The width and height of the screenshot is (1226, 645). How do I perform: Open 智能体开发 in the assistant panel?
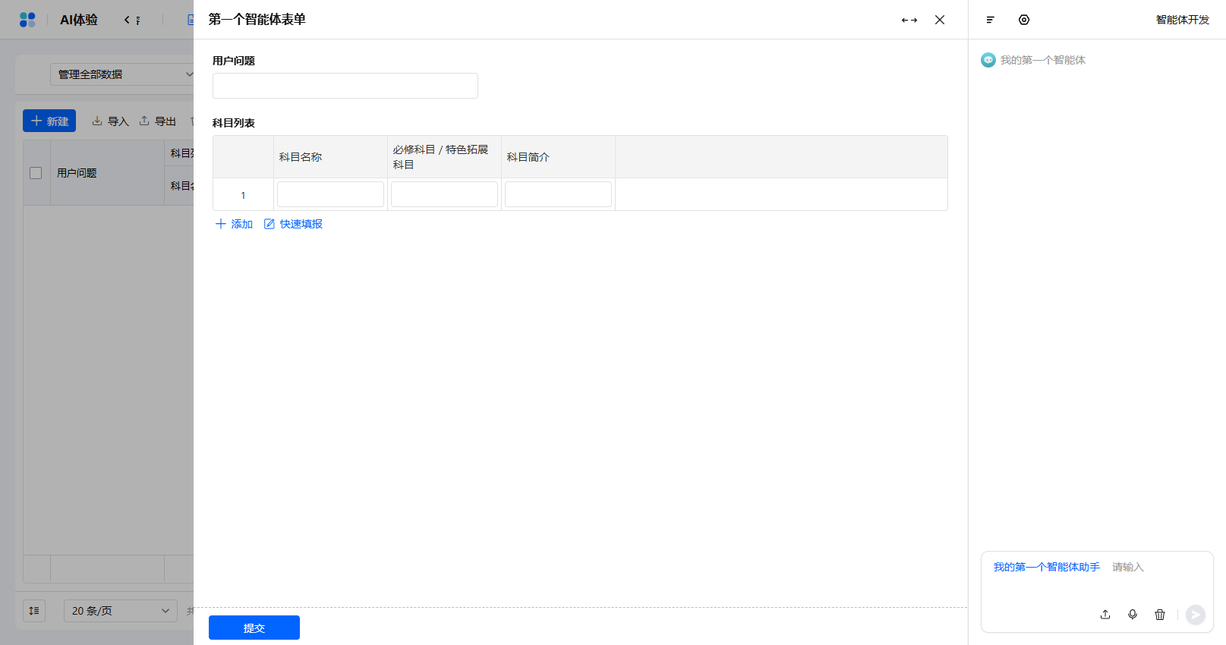(1182, 20)
